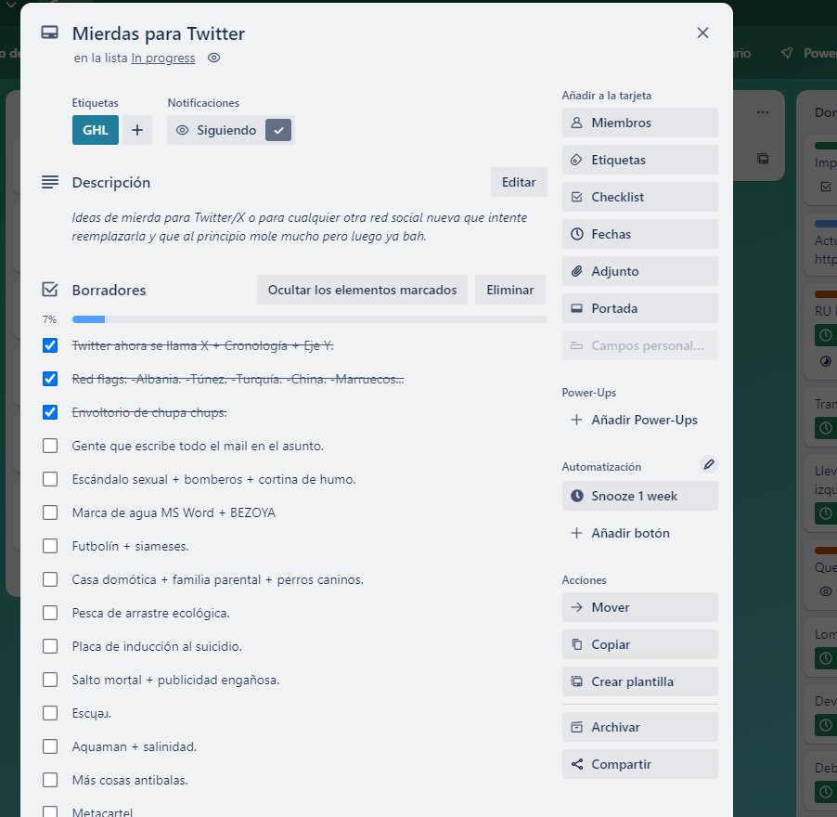
Task: Click the card header icon beside title
Action: point(49,32)
